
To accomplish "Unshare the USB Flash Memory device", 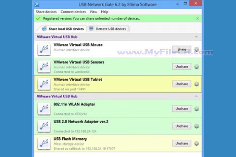I will pos(182,143).
